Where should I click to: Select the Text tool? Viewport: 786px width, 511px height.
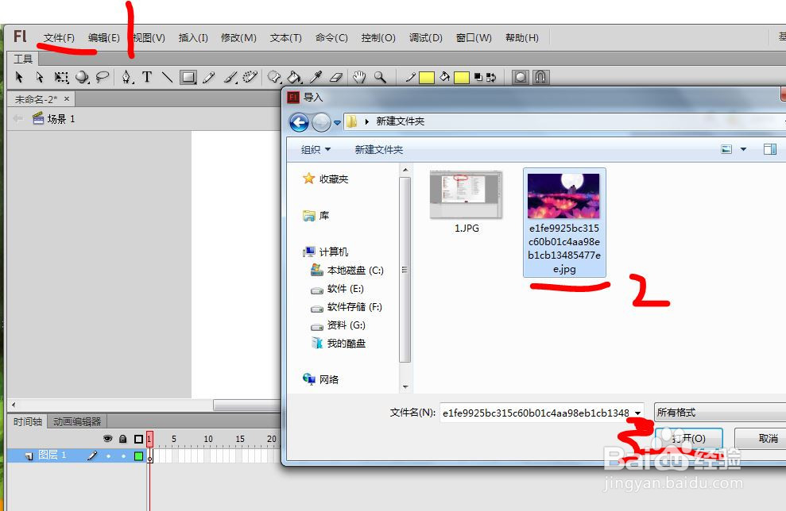pos(148,77)
